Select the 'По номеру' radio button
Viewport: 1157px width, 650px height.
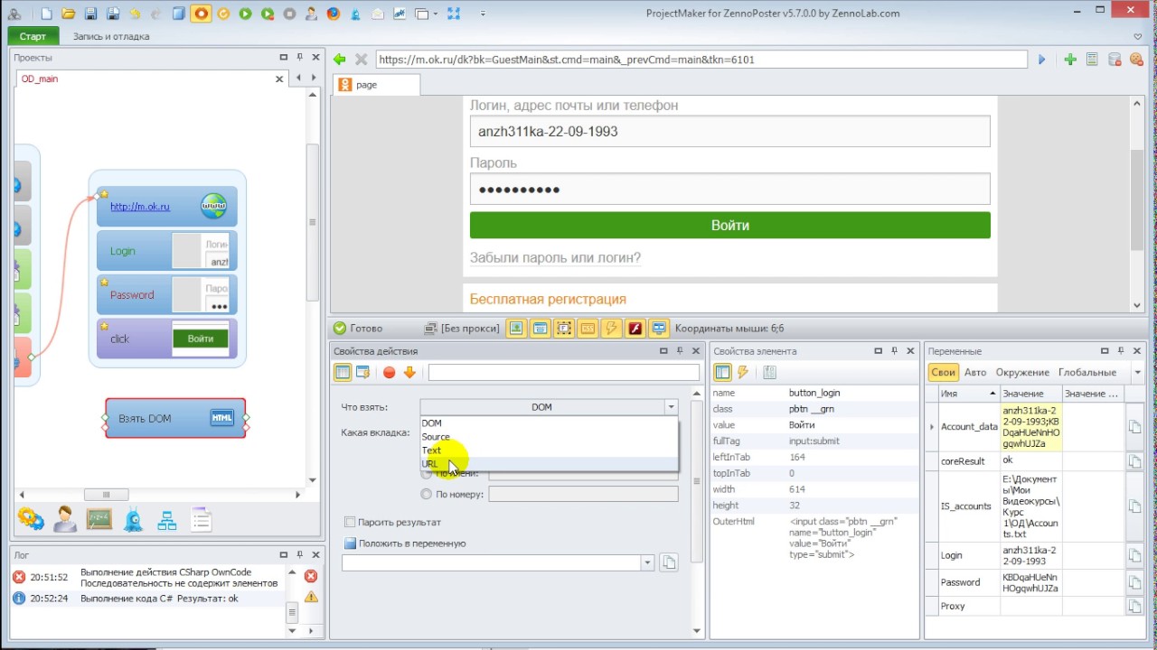click(427, 494)
